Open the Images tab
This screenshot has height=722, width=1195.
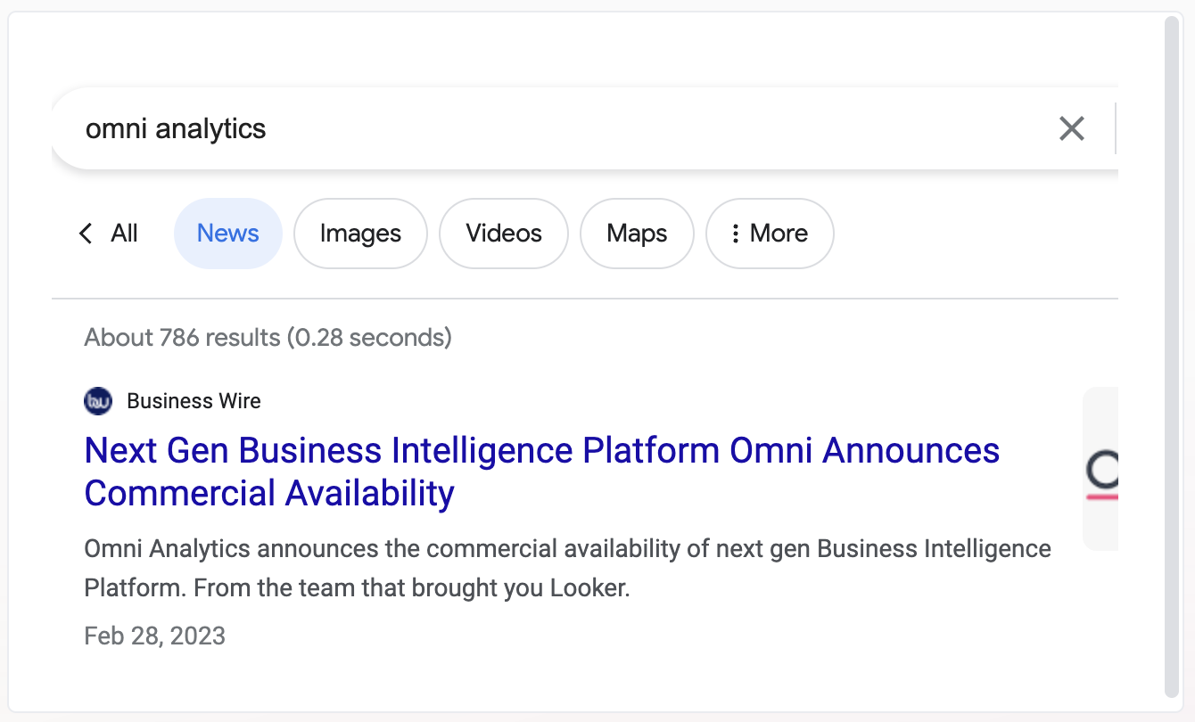[x=360, y=234]
